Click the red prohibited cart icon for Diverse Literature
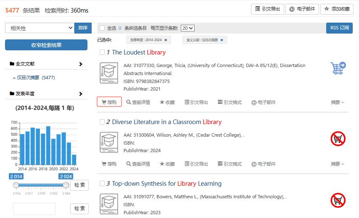Viewport: 359px width, 218px height. (338, 139)
